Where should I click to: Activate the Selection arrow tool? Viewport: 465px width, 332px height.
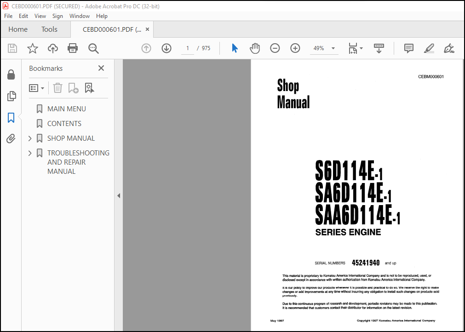235,48
